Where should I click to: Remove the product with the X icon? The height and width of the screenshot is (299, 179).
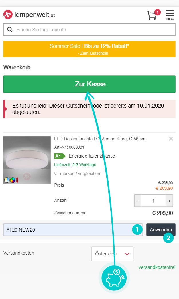(171, 139)
